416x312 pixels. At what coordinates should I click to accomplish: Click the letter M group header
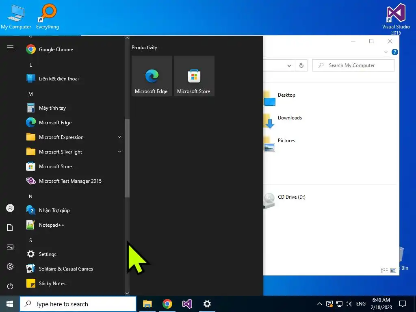pyautogui.click(x=30, y=94)
